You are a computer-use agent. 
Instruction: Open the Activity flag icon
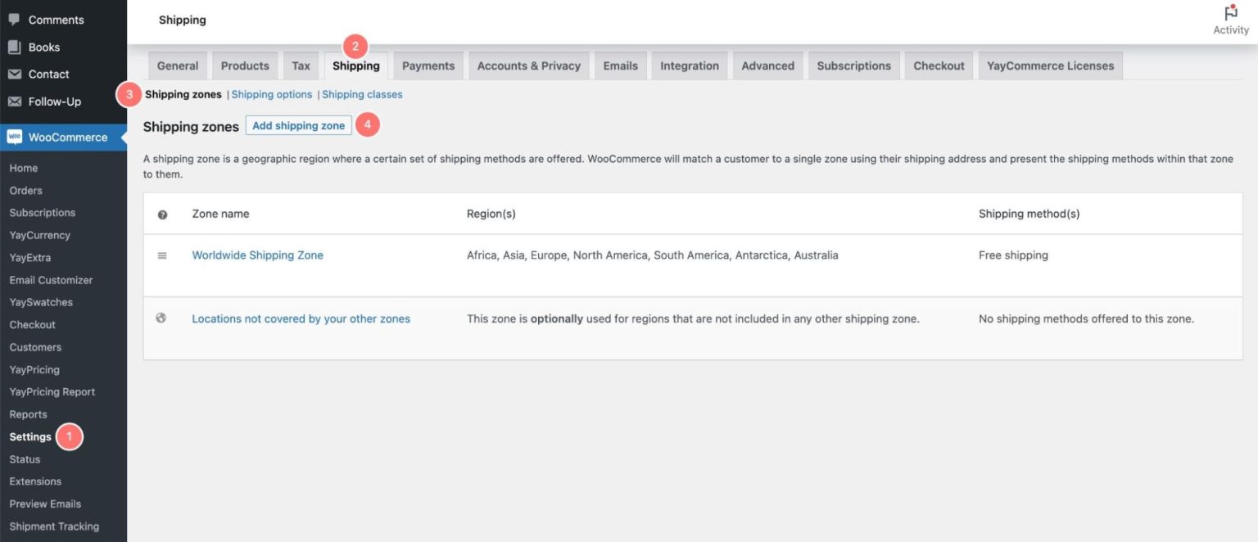(1230, 11)
